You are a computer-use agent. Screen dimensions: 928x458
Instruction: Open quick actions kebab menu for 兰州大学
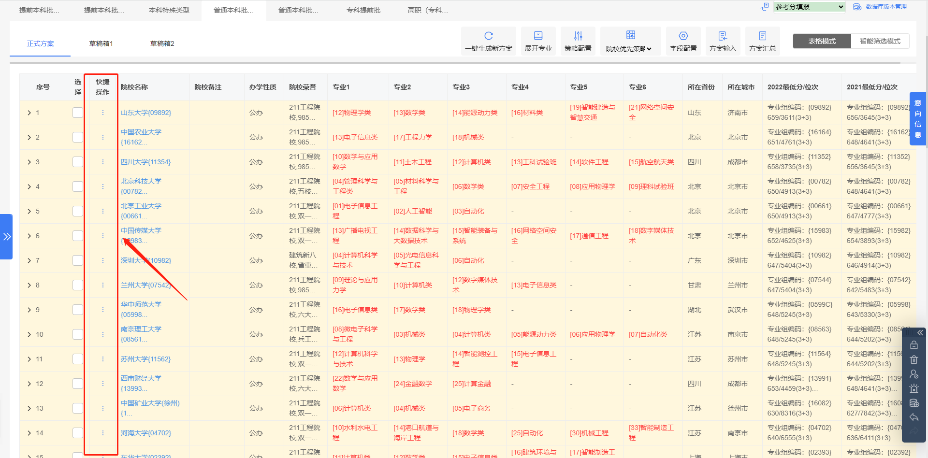(x=102, y=285)
